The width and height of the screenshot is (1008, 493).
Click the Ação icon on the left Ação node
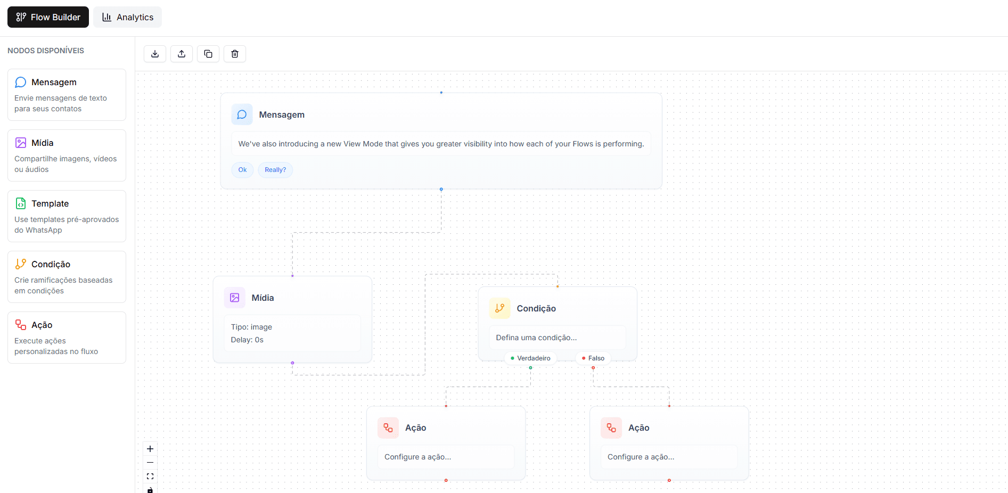388,428
